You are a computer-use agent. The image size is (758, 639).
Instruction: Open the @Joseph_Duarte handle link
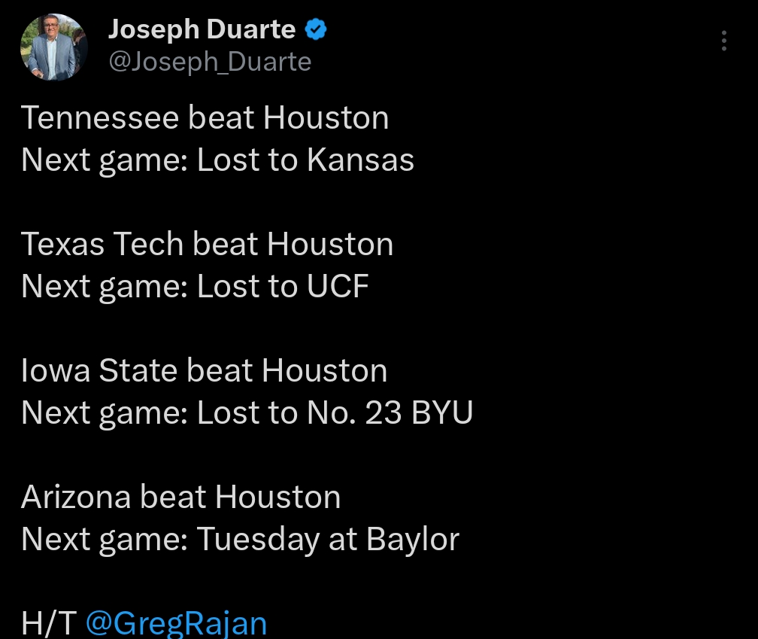click(210, 62)
